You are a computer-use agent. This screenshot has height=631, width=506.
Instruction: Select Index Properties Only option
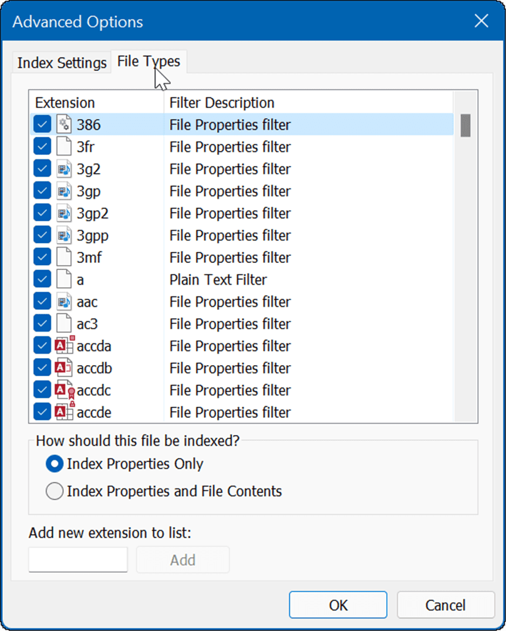[x=55, y=464]
